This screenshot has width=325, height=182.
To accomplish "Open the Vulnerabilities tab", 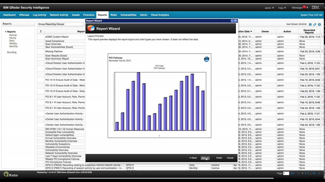I will tap(128, 15).
